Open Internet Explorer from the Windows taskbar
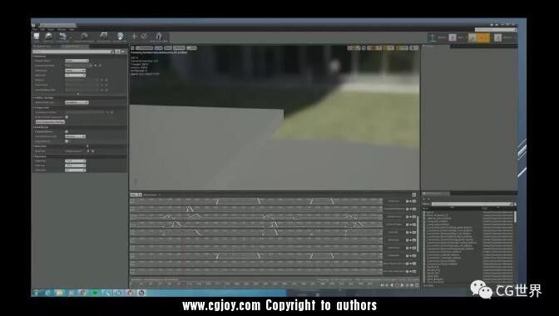This screenshot has width=559, height=316. pyautogui.click(x=47, y=293)
